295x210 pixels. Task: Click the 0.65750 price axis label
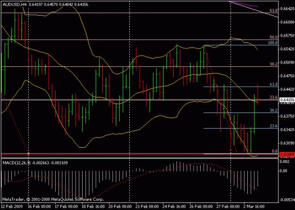point(287,35)
